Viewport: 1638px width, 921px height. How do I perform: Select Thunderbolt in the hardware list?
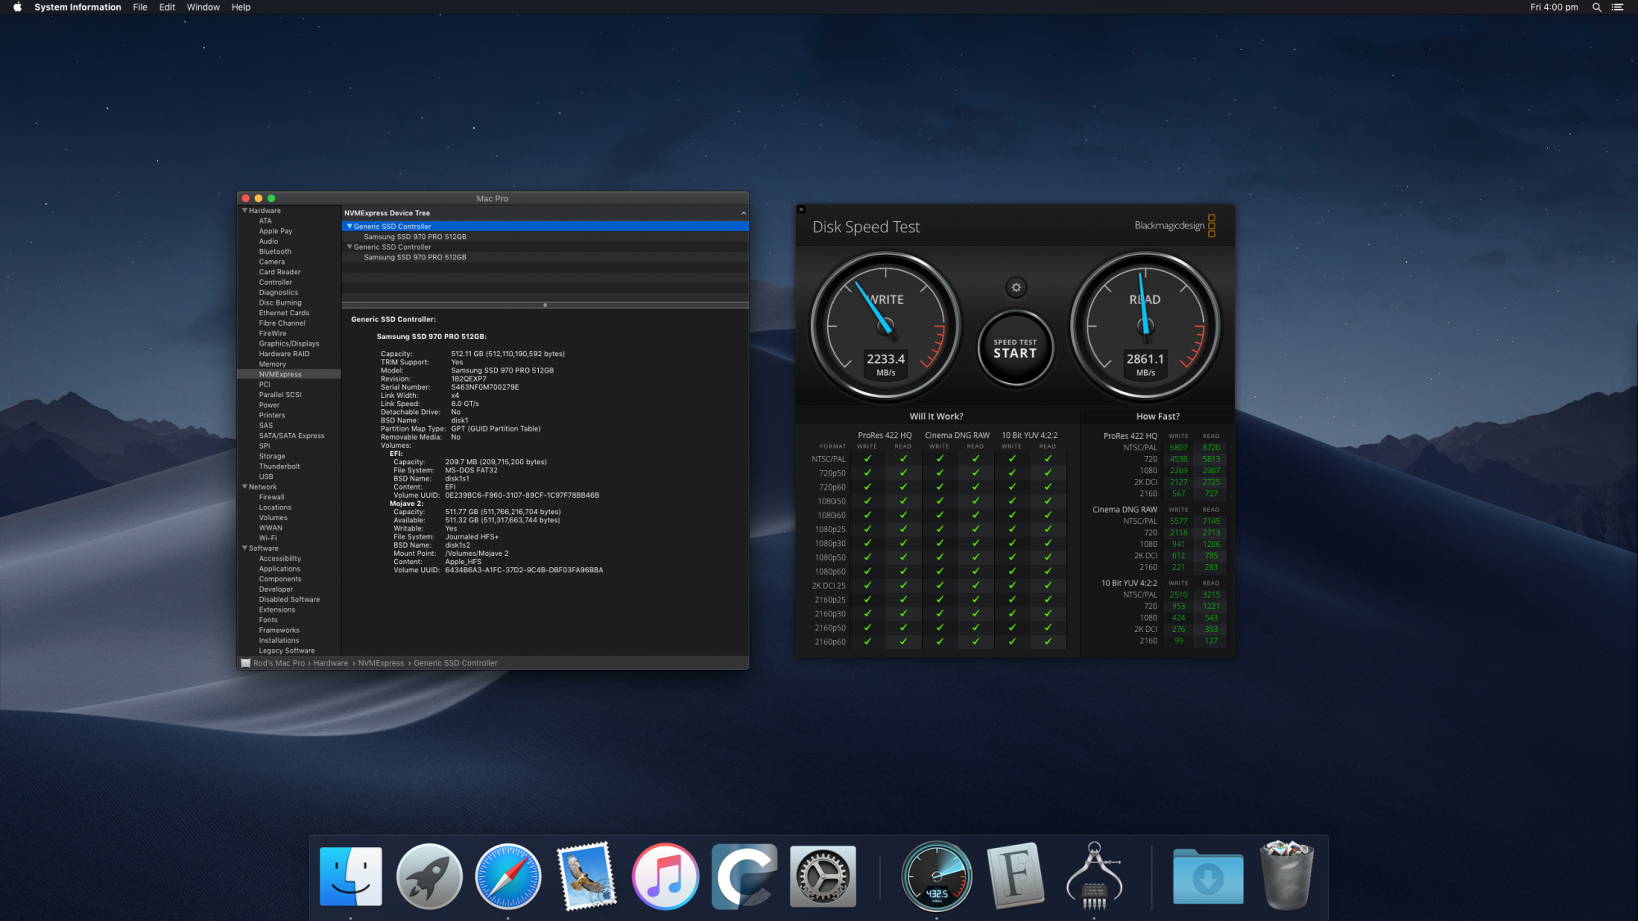[279, 467]
